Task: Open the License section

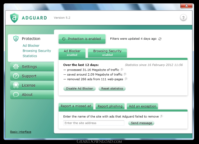Action: [x=32, y=85]
